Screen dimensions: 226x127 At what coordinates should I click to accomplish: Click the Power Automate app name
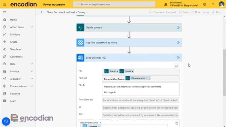coord(54,5)
